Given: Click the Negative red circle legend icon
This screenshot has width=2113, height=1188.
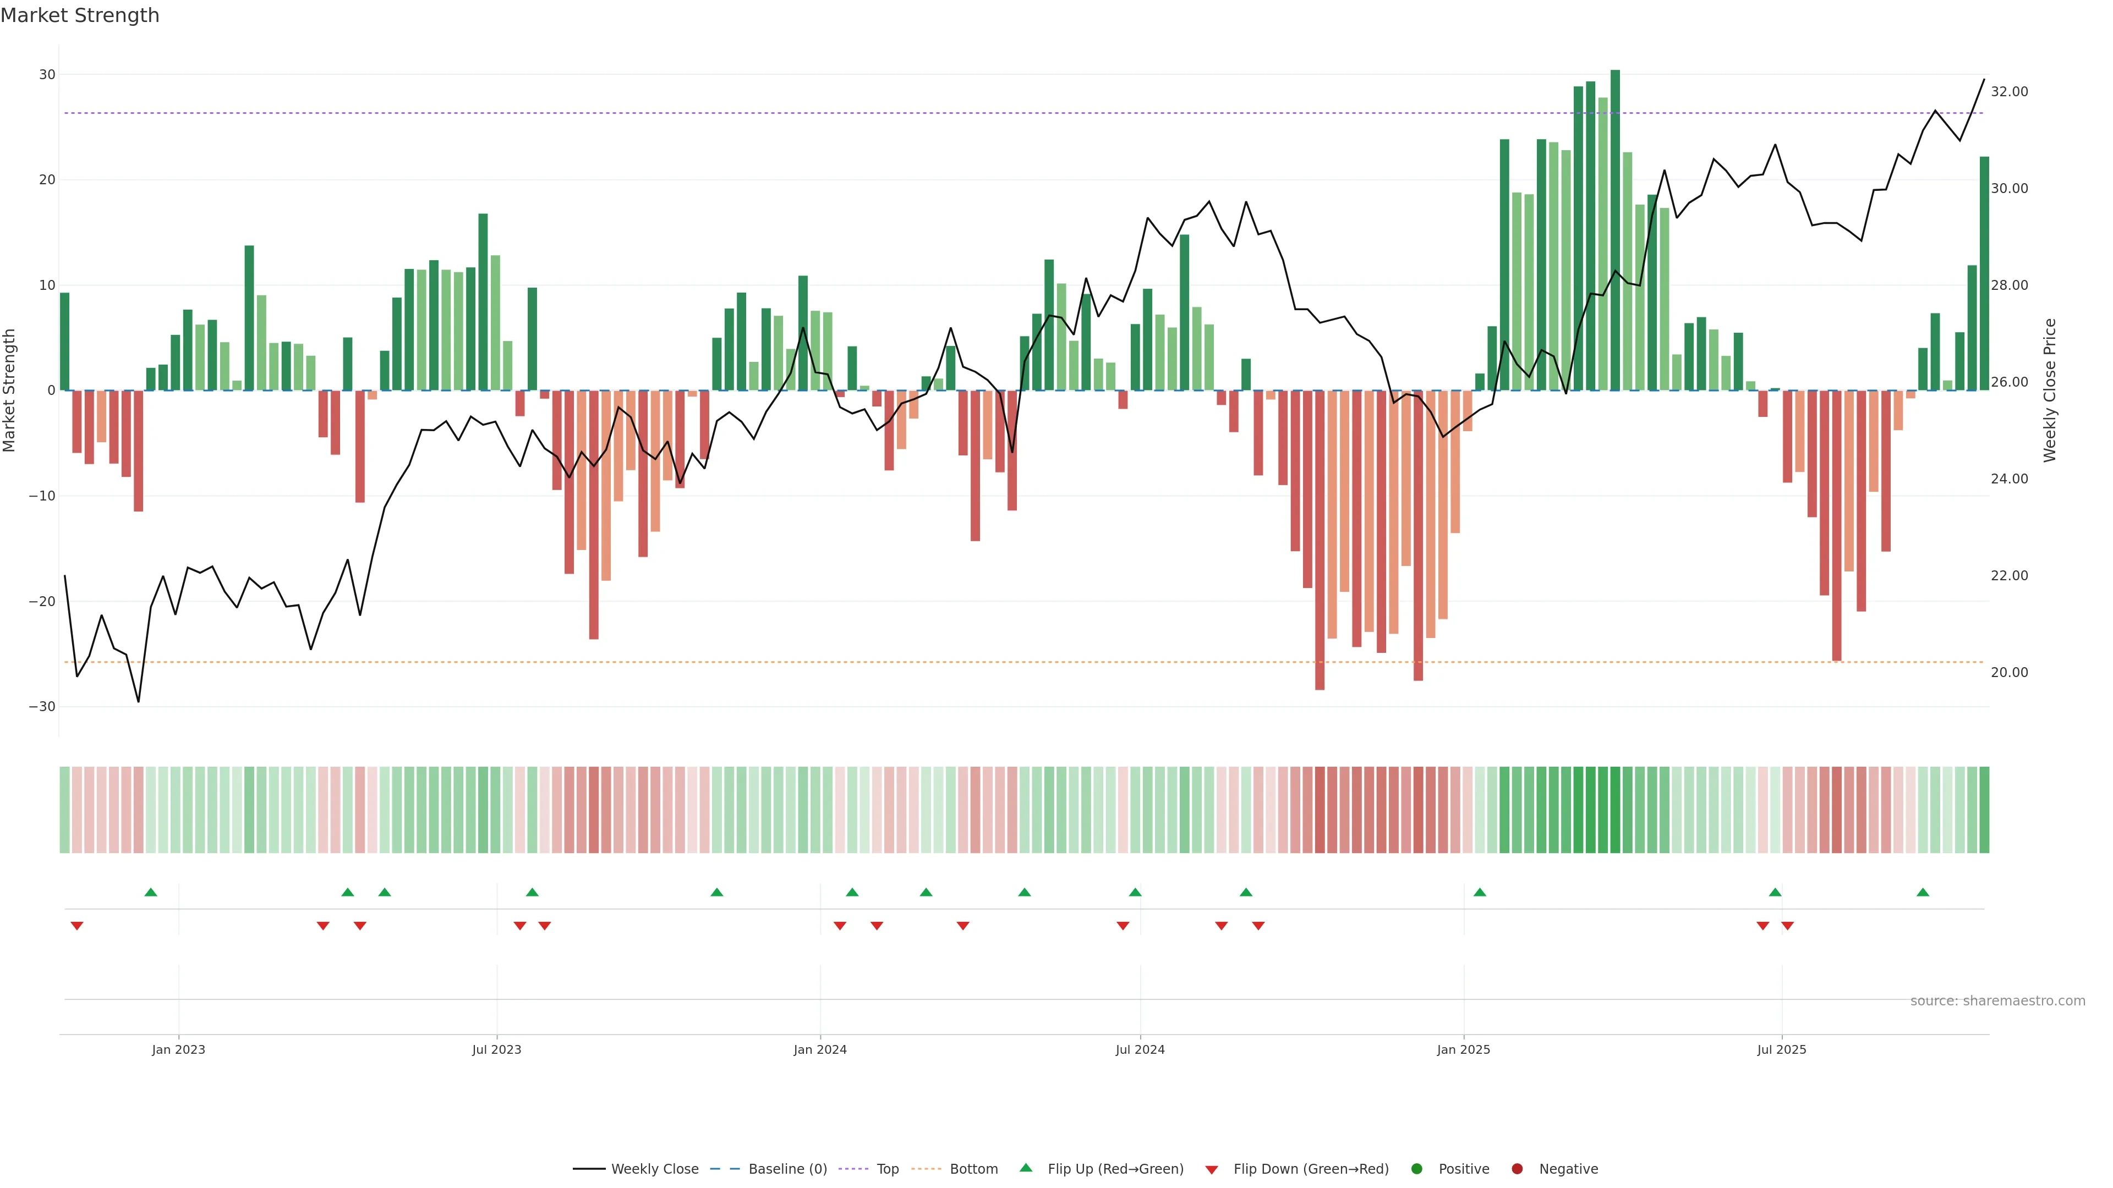Looking at the screenshot, I should coord(1517,1169).
